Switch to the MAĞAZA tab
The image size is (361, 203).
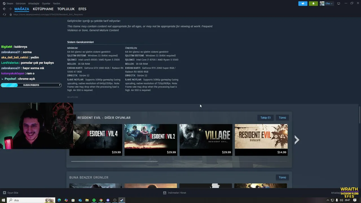pyautogui.click(x=22, y=9)
